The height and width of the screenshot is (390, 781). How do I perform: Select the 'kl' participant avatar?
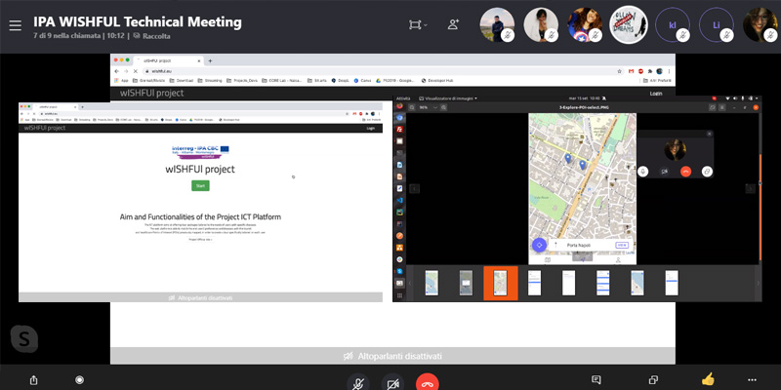(673, 25)
